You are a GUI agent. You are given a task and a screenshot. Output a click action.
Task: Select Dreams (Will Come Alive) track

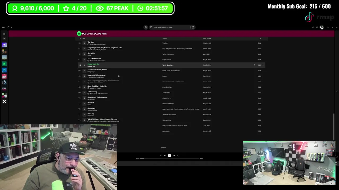tap(96, 75)
